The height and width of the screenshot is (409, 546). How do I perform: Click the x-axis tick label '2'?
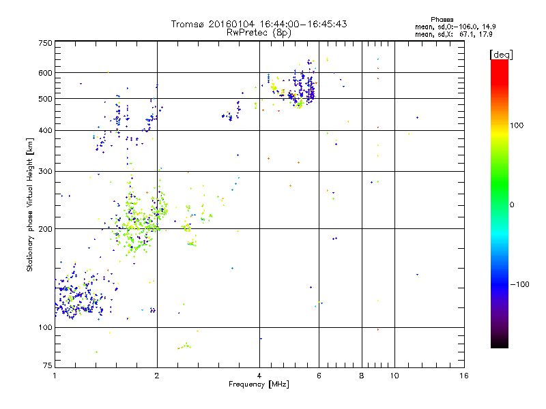pos(157,376)
